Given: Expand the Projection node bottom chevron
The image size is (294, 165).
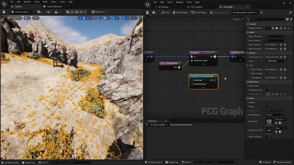Looking at the screenshot, I should click(204, 64).
